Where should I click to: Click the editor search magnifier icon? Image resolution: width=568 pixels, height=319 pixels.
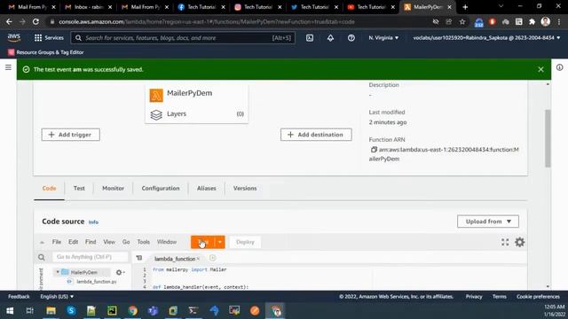coord(42,257)
